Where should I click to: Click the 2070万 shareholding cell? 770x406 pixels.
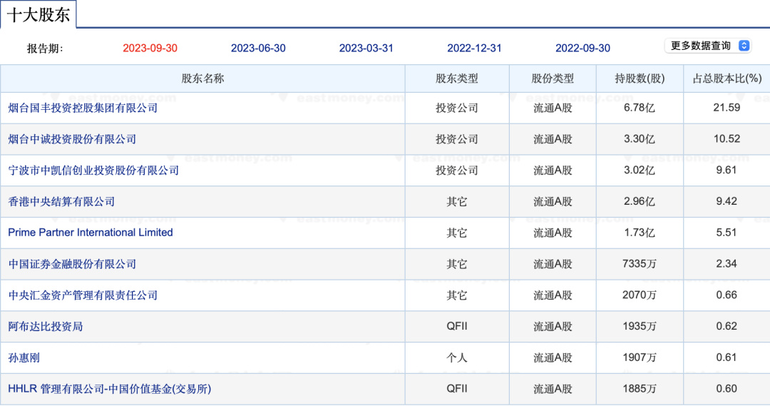point(640,295)
